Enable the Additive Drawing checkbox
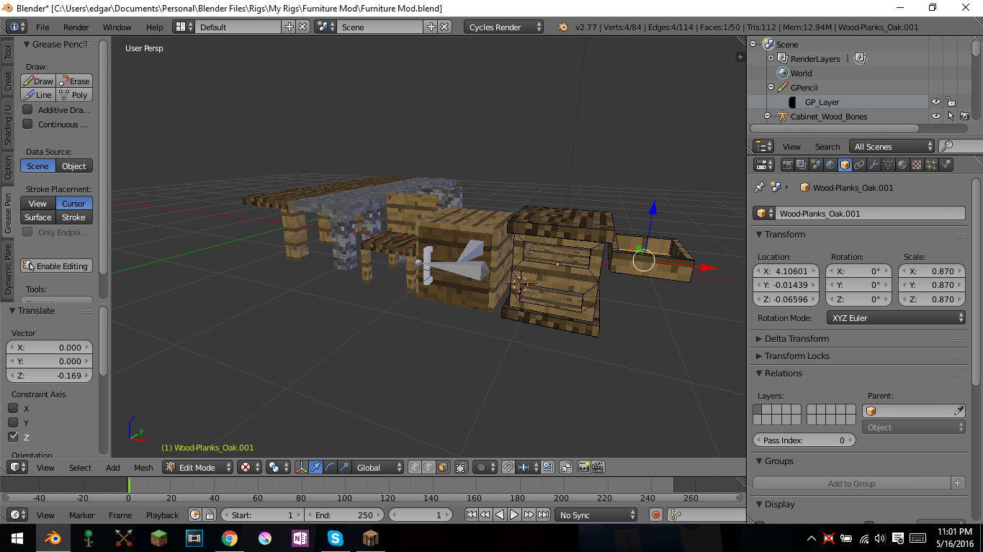The image size is (983, 552). pos(27,109)
